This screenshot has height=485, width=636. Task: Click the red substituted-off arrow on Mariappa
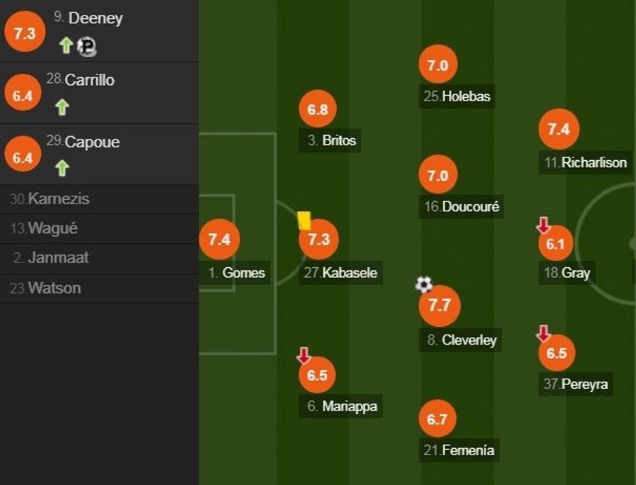coord(303,355)
